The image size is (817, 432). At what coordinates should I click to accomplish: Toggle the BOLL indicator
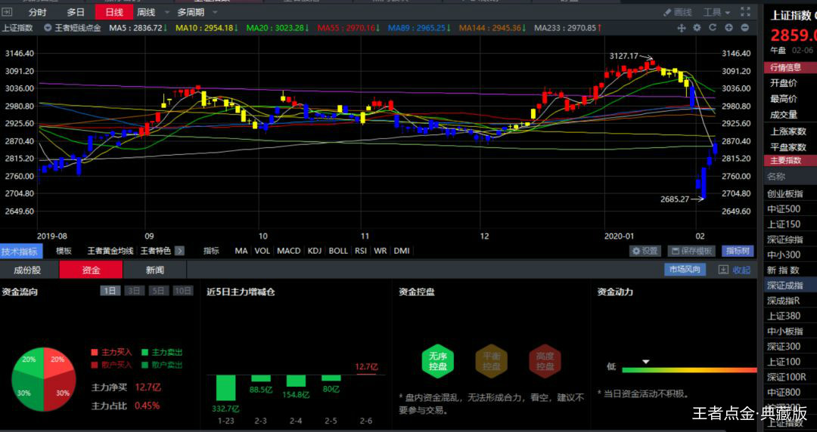pos(338,251)
